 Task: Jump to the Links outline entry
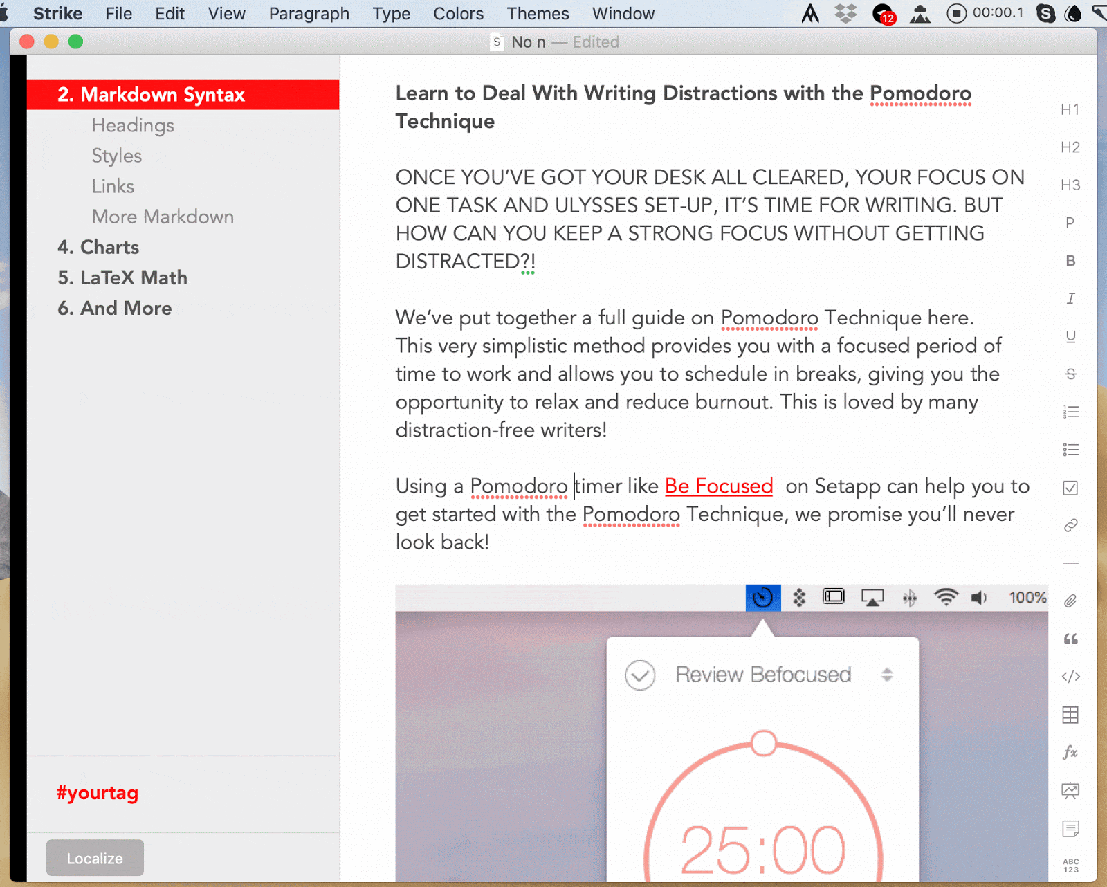point(113,186)
